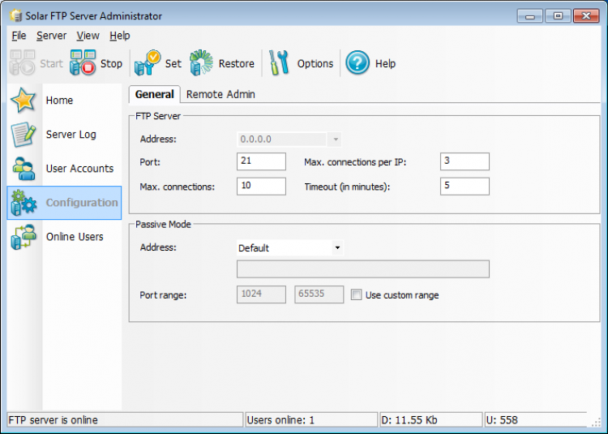Click the 'Use custom range' label text

402,295
